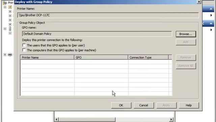Open Help for the deploy dialog
This screenshot has width=216, height=122.
189,105
